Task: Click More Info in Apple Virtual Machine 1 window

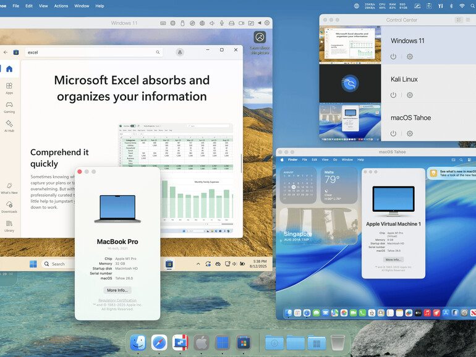Action: tap(393, 259)
